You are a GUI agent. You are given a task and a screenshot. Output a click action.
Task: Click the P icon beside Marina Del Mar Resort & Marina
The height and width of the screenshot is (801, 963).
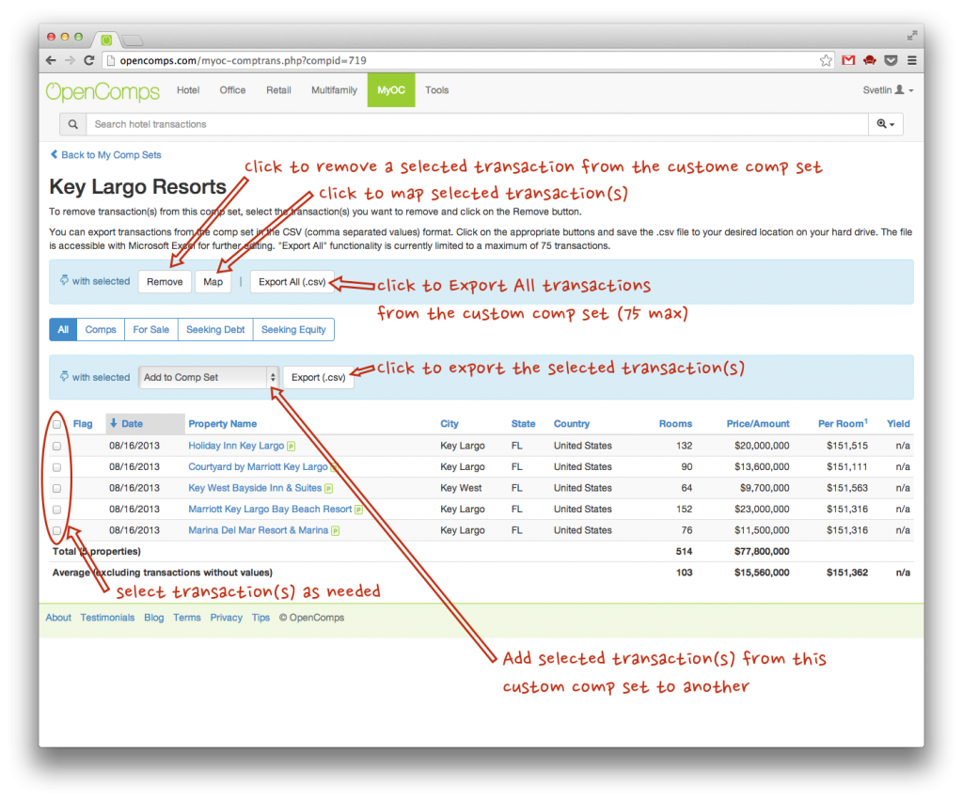[x=336, y=531]
